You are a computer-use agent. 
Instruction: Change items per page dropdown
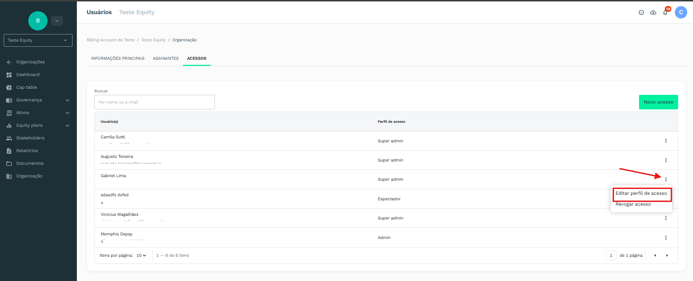pyautogui.click(x=141, y=255)
